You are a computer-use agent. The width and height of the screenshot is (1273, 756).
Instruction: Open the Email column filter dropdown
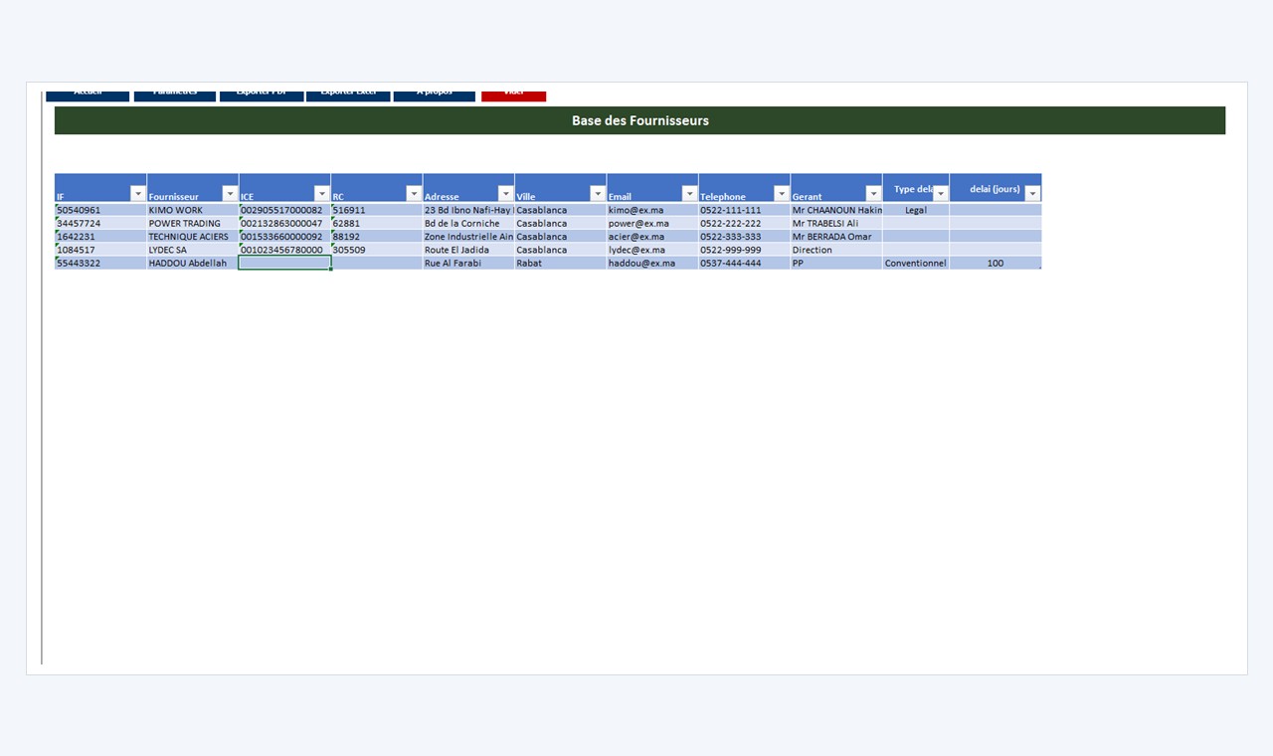(689, 194)
